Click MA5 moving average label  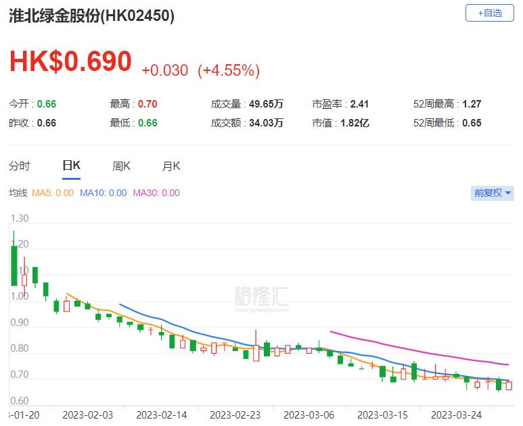coord(53,193)
